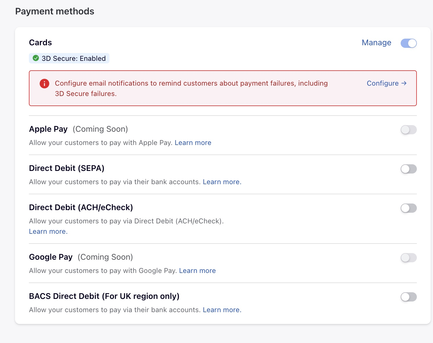Click the Direct Debit (SEPA) title

click(67, 168)
